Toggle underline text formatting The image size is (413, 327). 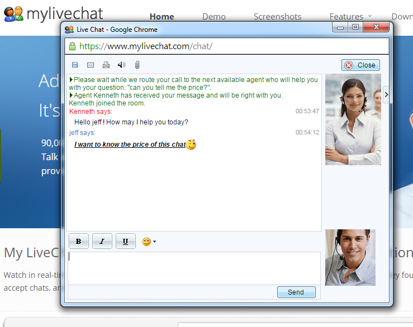point(126,242)
